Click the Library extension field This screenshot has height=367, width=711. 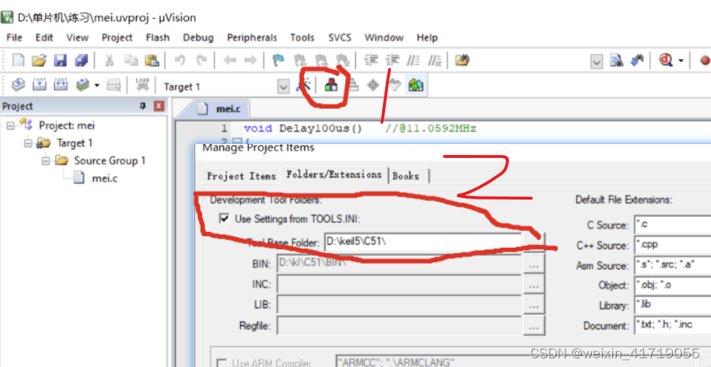pos(672,305)
